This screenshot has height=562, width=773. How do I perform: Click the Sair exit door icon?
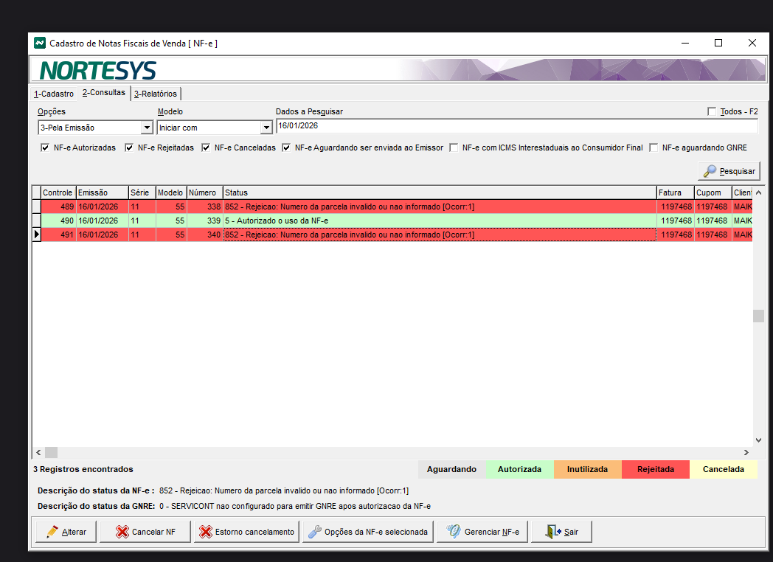(552, 532)
